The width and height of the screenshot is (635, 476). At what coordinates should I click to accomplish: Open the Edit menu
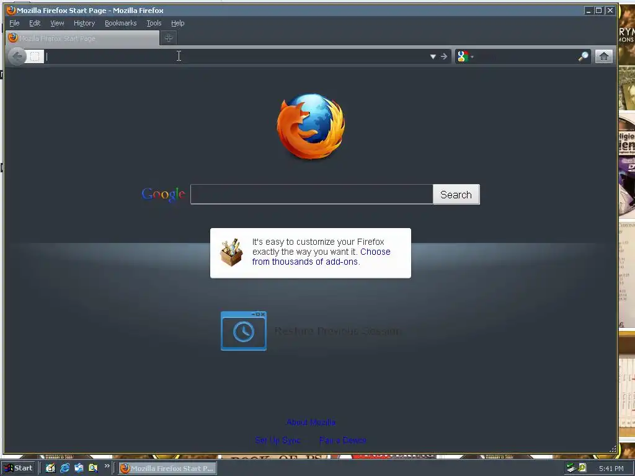click(x=35, y=23)
